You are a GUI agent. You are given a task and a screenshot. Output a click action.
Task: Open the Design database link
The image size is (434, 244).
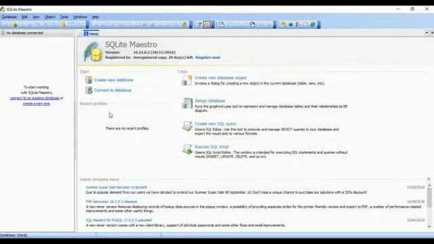[x=210, y=101]
